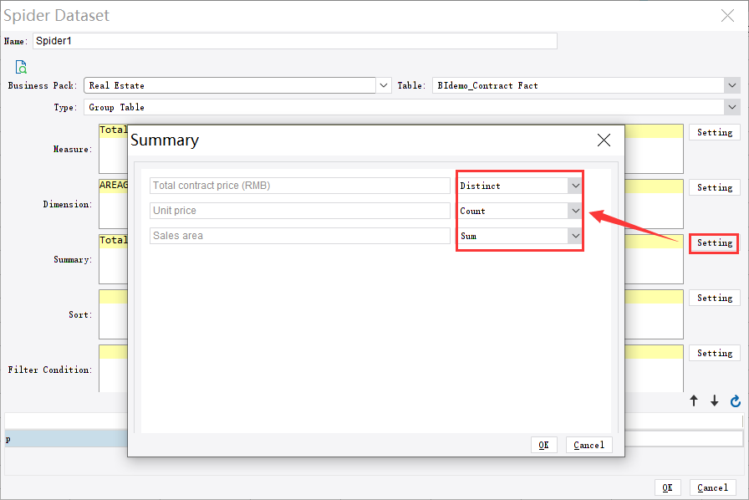Click the move-up arrow icon
Viewport: 749px width, 500px height.
693,401
